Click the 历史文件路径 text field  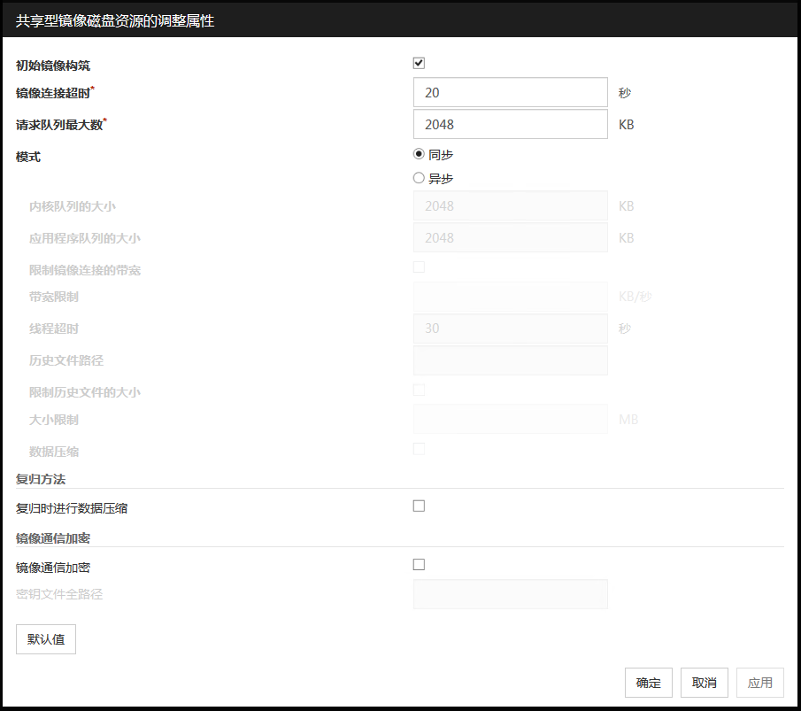coord(510,360)
